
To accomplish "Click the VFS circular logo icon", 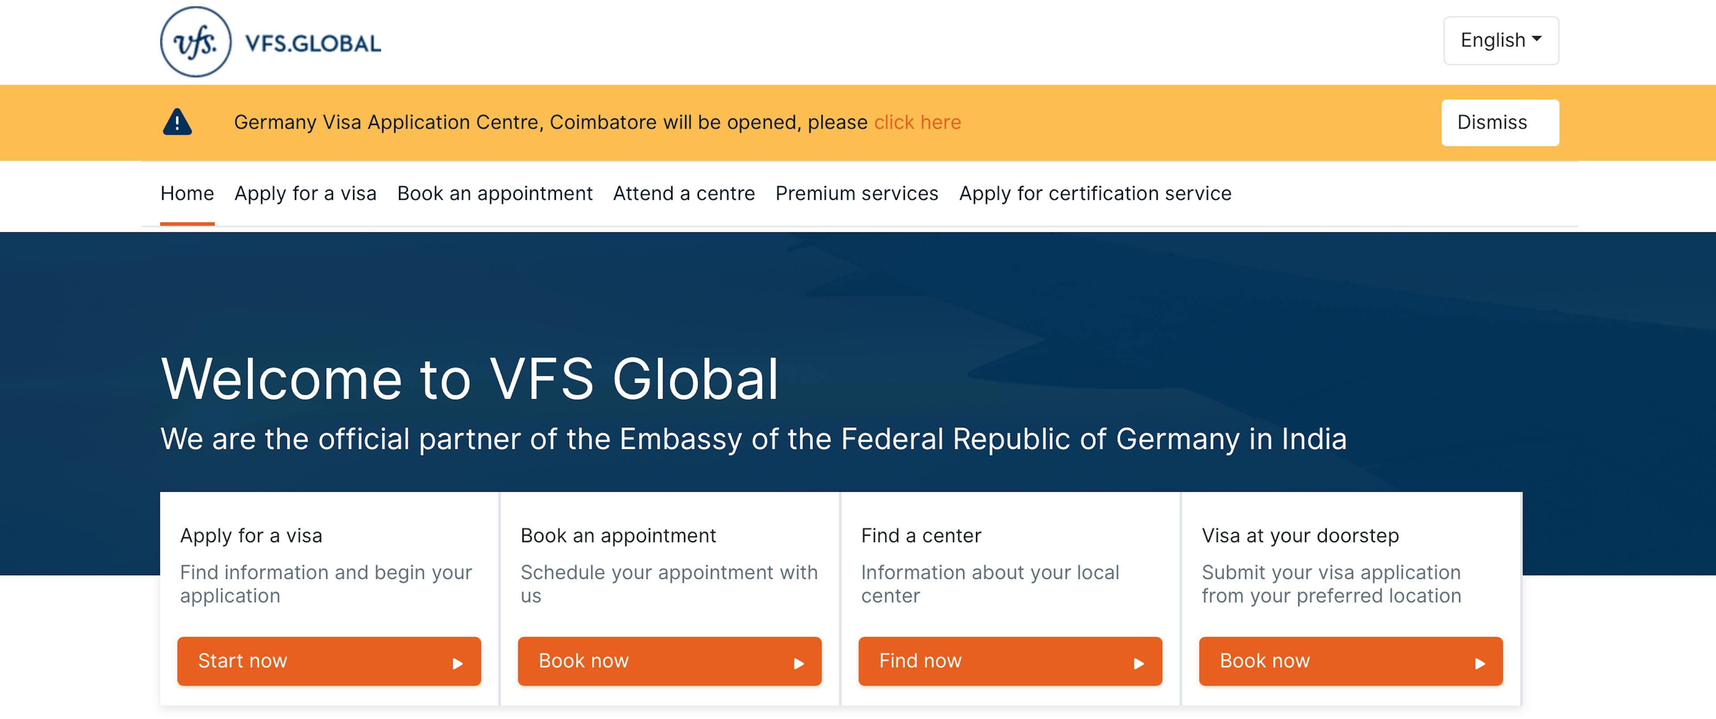I will (x=196, y=42).
